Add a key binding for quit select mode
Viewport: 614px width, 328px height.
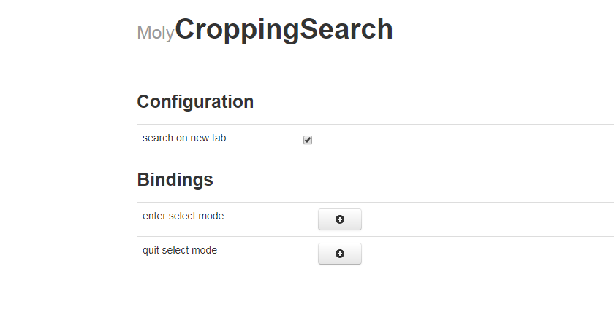[339, 254]
